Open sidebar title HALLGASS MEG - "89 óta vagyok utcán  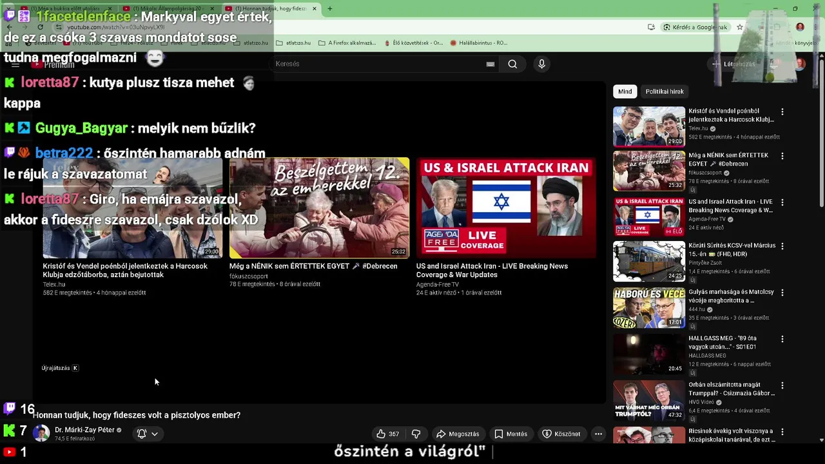click(x=723, y=342)
